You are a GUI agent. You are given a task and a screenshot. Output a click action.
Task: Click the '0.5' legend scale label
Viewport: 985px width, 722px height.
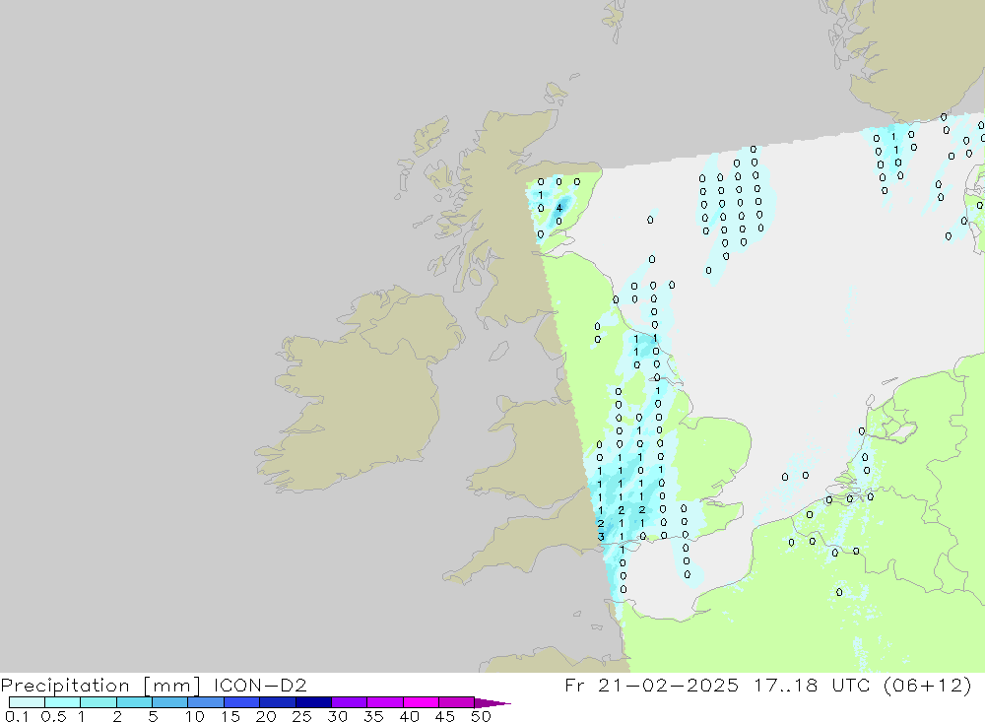(53, 716)
